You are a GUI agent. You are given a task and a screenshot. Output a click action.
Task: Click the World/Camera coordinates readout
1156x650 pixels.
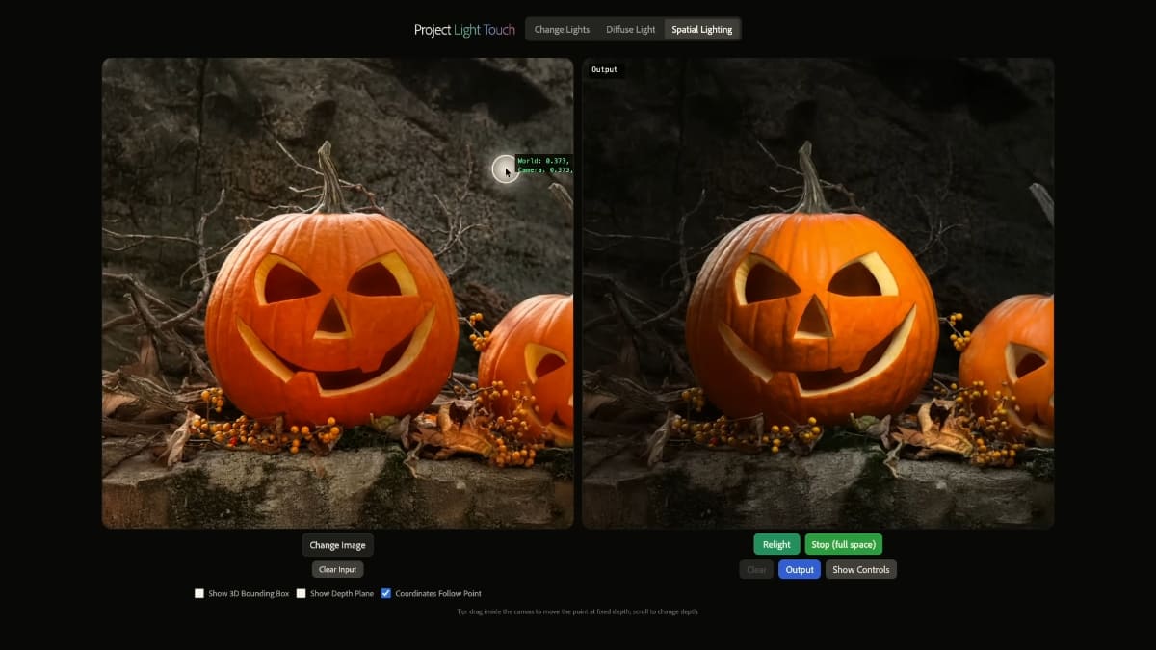(x=544, y=165)
